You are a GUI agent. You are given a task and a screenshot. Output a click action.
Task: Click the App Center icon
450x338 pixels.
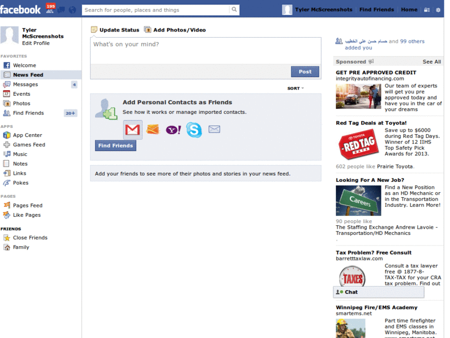point(7,135)
